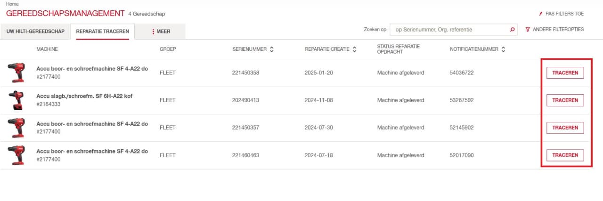Click notification number 52017090
The width and height of the screenshot is (603, 201).
(462, 155)
